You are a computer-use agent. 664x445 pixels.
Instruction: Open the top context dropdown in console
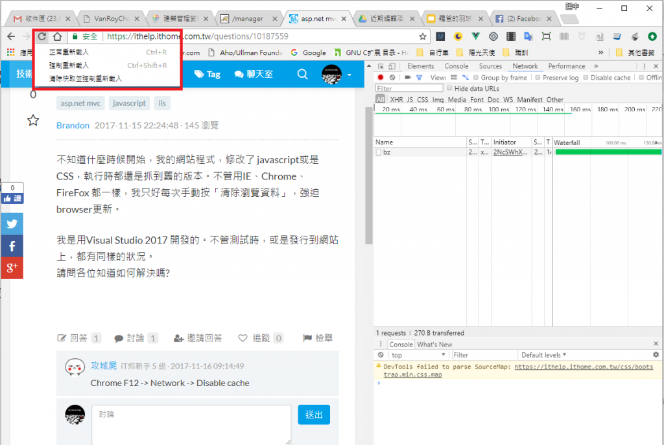click(418, 355)
